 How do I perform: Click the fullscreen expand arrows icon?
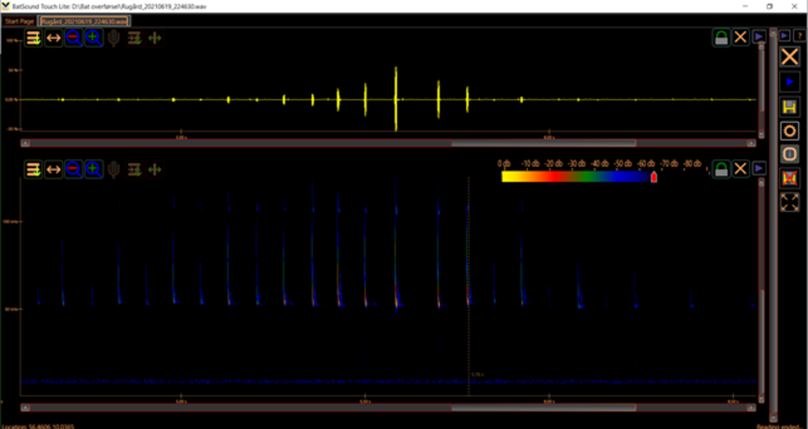click(x=789, y=202)
